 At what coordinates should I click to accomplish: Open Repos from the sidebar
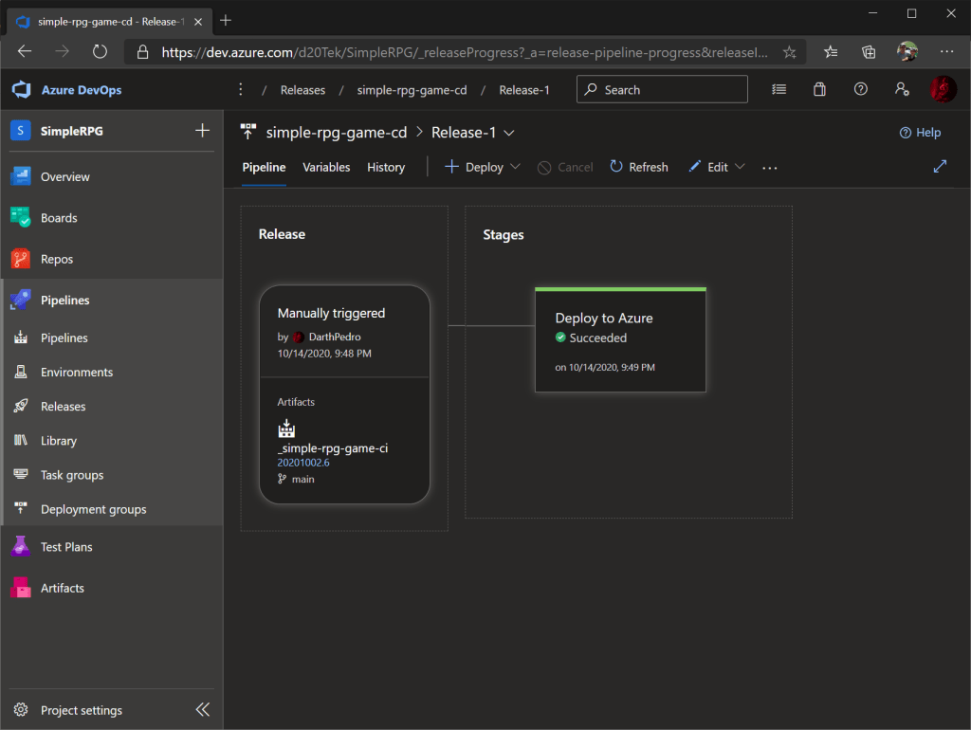pyautogui.click(x=57, y=259)
